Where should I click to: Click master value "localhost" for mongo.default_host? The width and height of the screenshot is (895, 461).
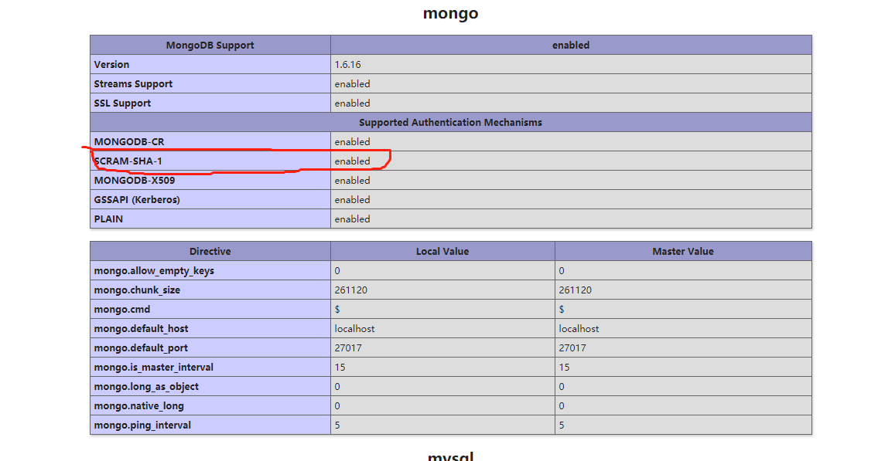579,329
